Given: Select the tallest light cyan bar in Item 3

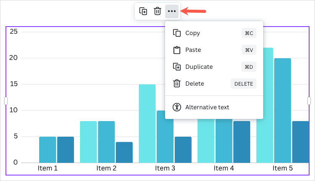Looking at the screenshot, I should 147,123.
